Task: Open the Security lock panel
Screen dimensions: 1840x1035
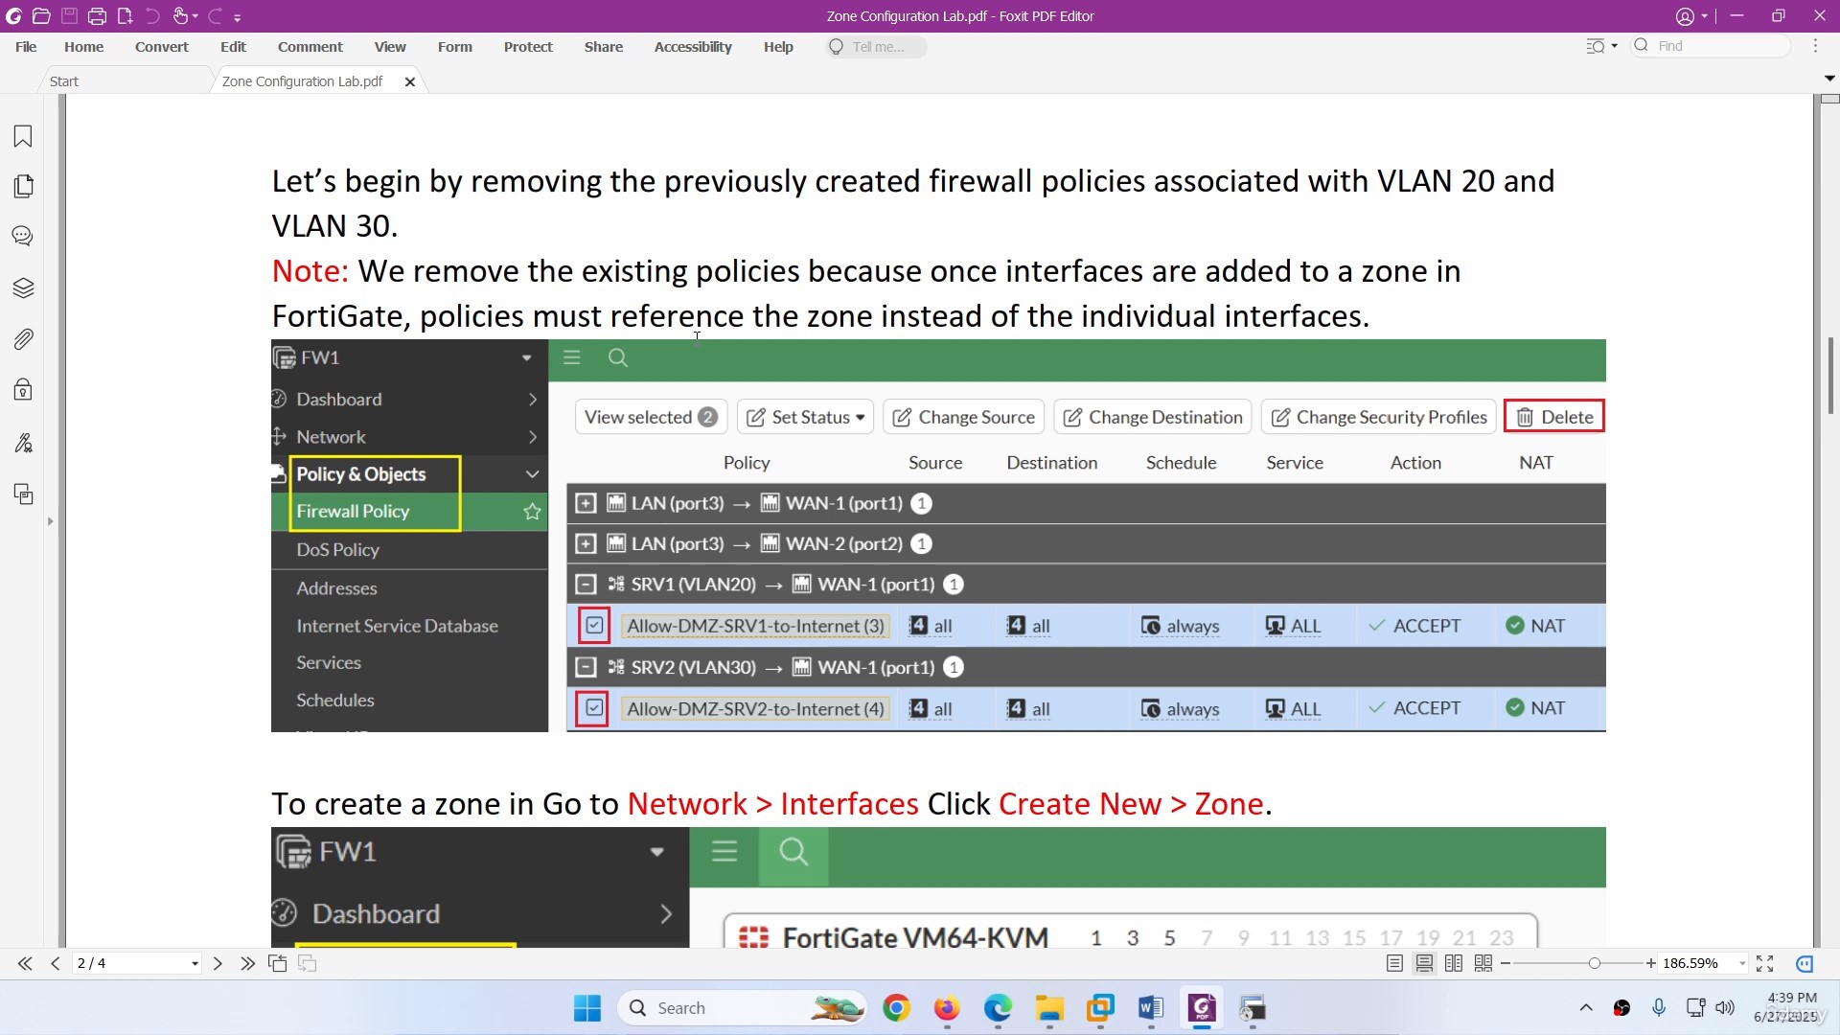Action: (23, 389)
